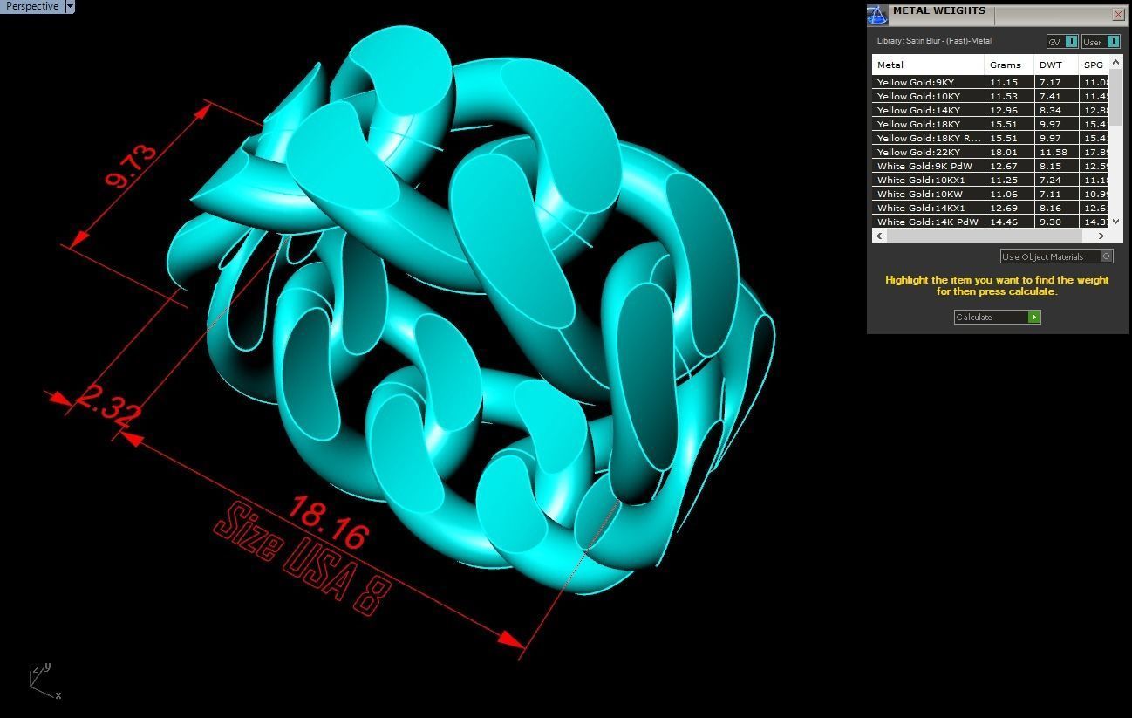Viewport: 1132px width, 718px height.
Task: Click the Metal Weights panel logo icon
Action: click(877, 15)
